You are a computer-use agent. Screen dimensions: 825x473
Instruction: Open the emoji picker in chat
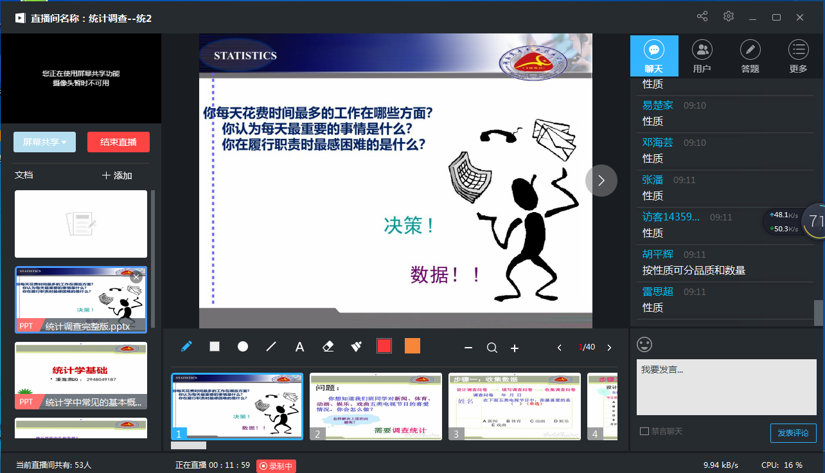[x=644, y=344]
